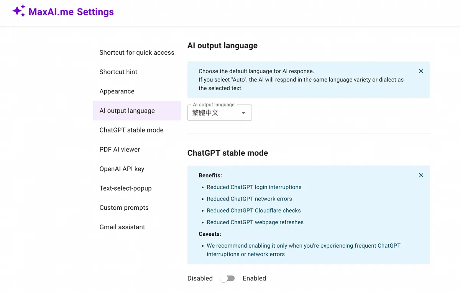Open PDF AI viewer settings
This screenshot has width=460, height=292.
coord(120,150)
